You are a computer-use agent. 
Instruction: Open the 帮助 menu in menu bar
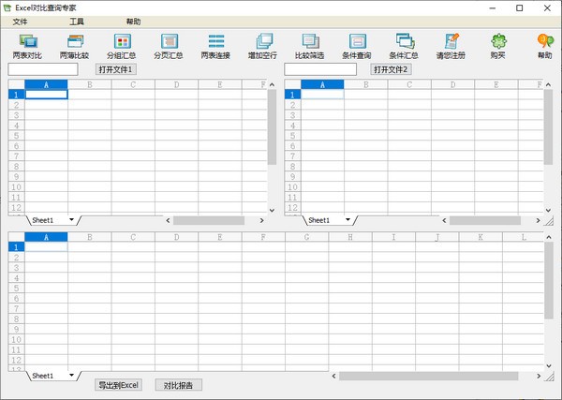pos(133,22)
